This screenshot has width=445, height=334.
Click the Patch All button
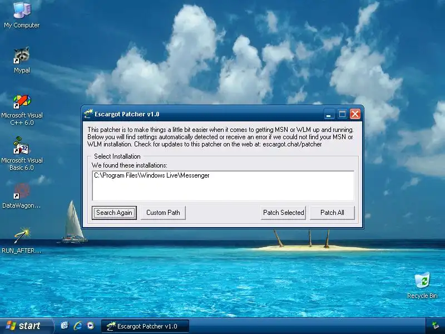tap(332, 213)
